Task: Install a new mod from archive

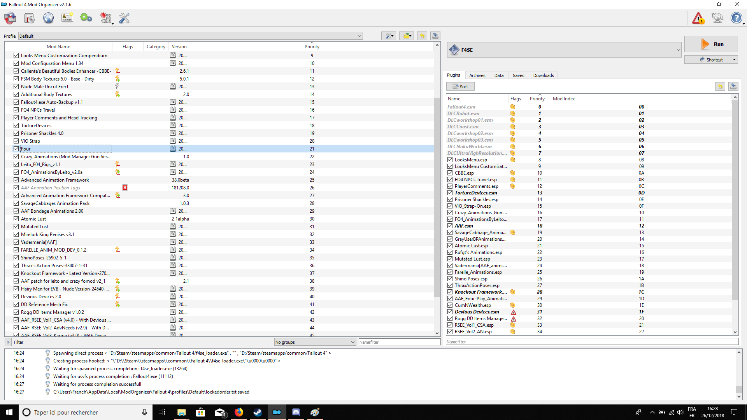Action: point(29,18)
